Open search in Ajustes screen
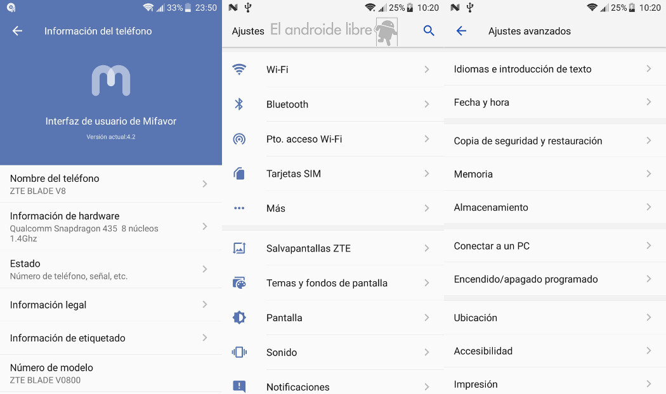Image resolution: width=666 pixels, height=394 pixels. click(429, 30)
